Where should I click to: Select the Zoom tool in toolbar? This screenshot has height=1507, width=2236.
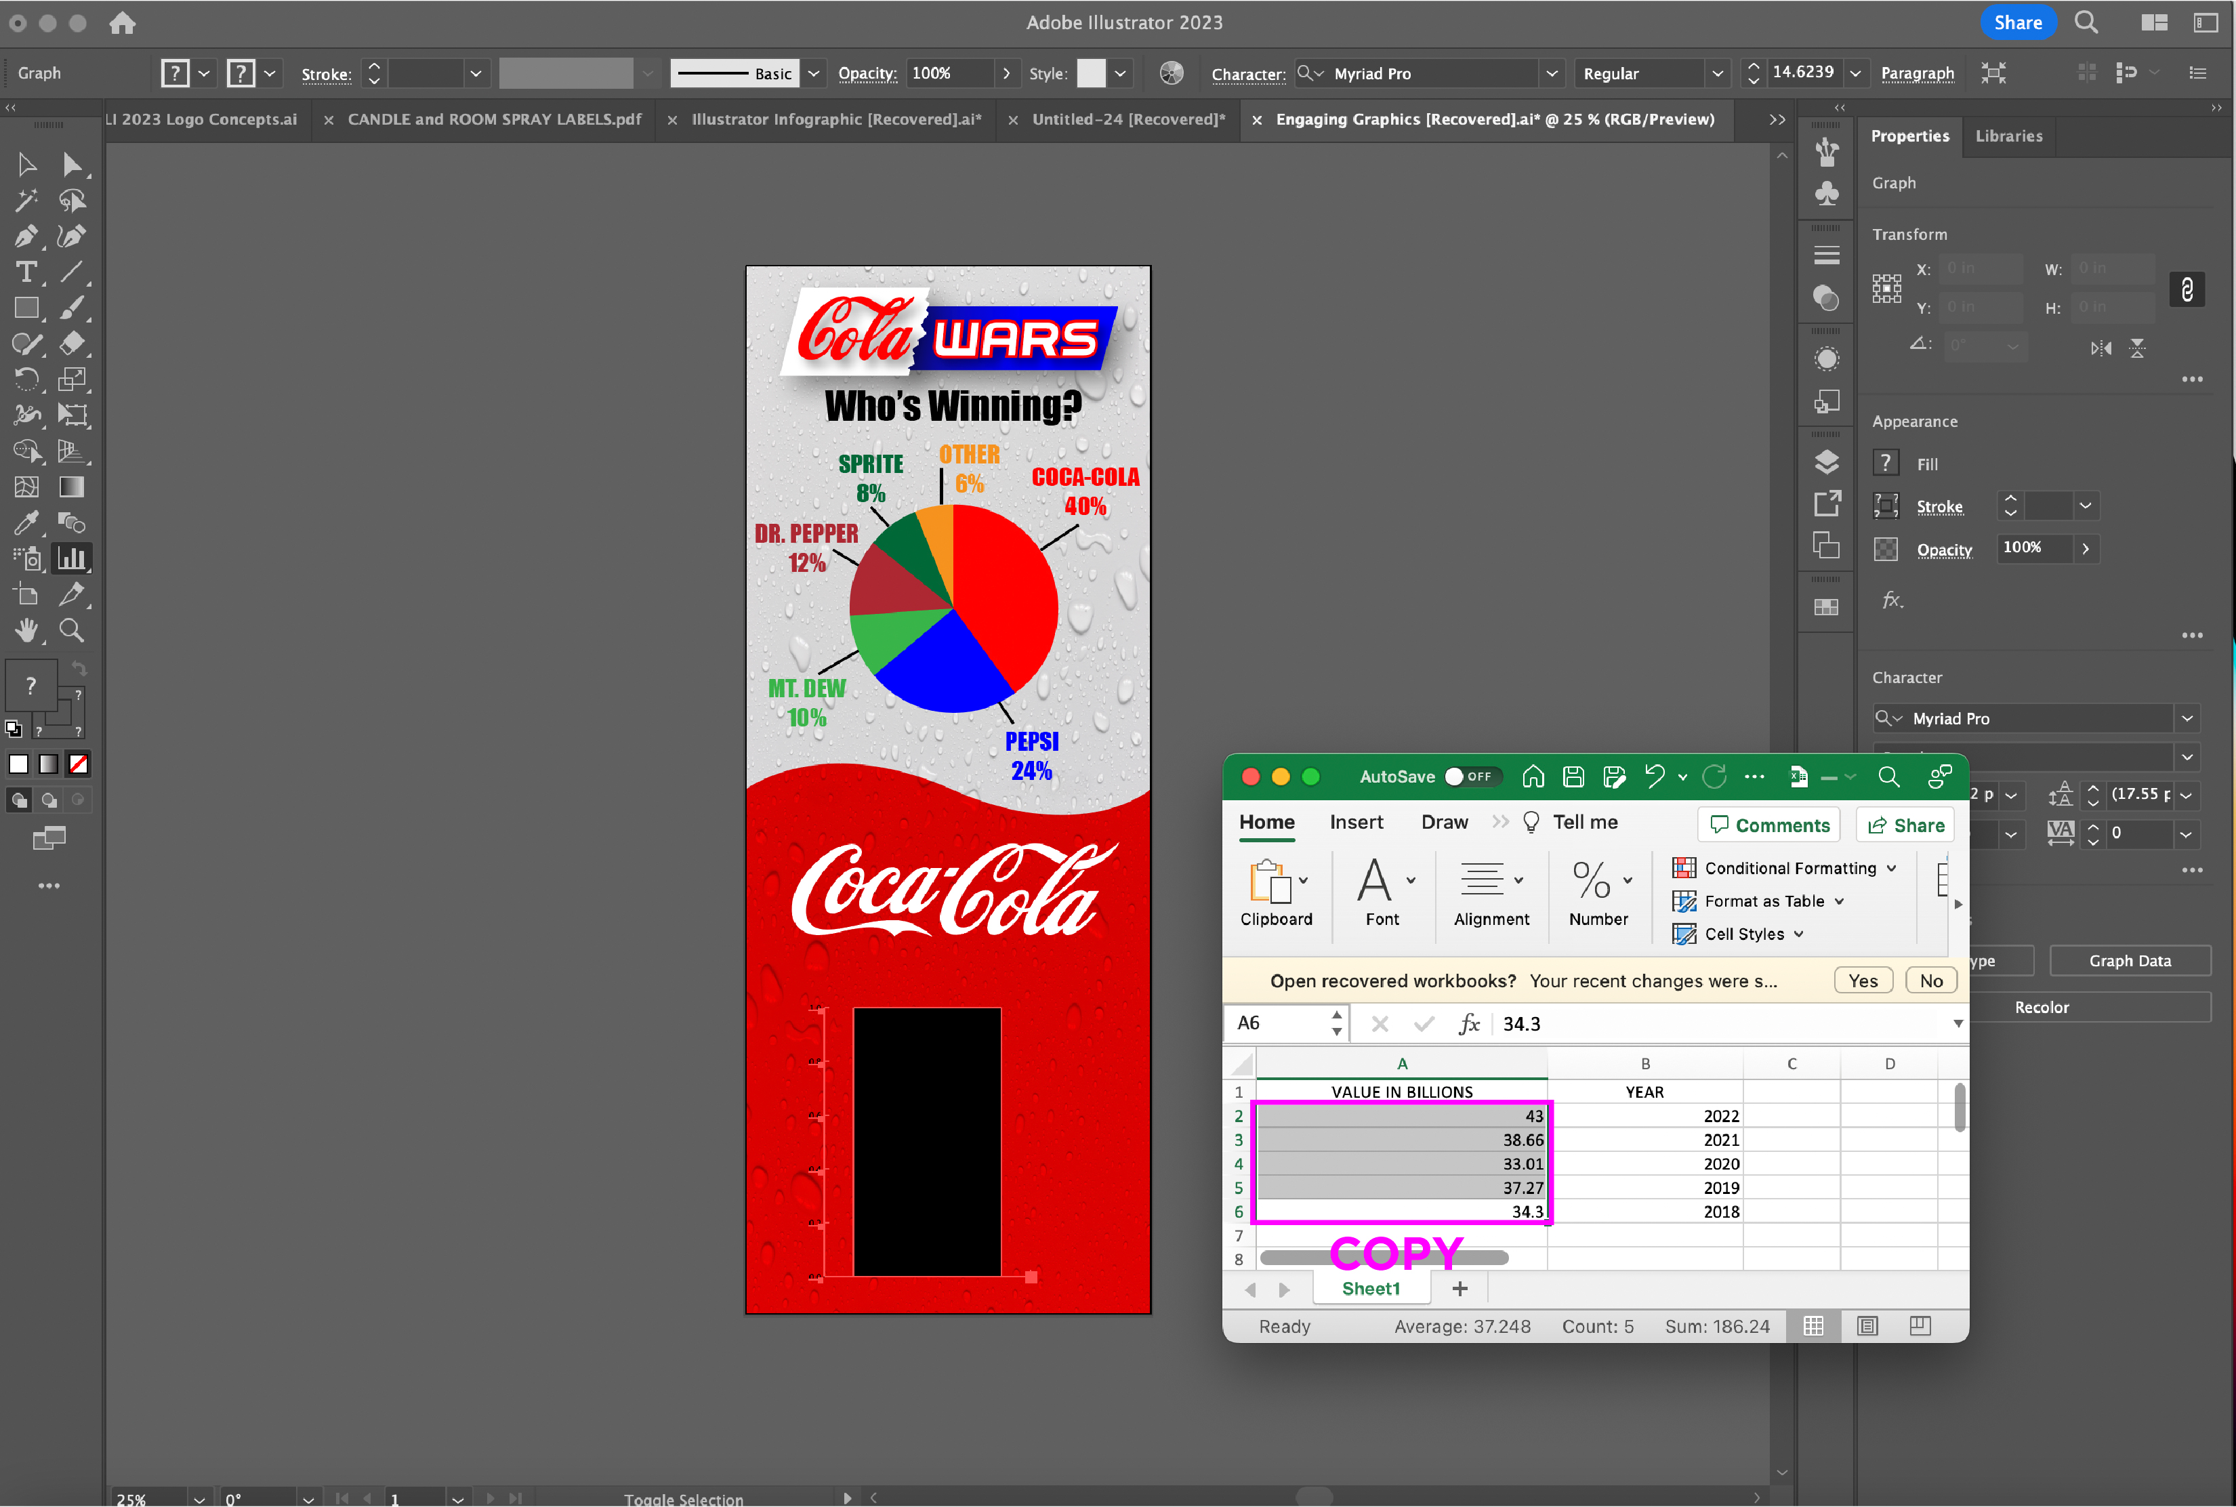[71, 630]
